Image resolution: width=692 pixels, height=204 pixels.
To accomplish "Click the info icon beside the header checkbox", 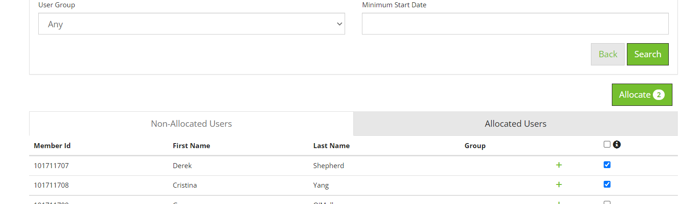I will 617,144.
